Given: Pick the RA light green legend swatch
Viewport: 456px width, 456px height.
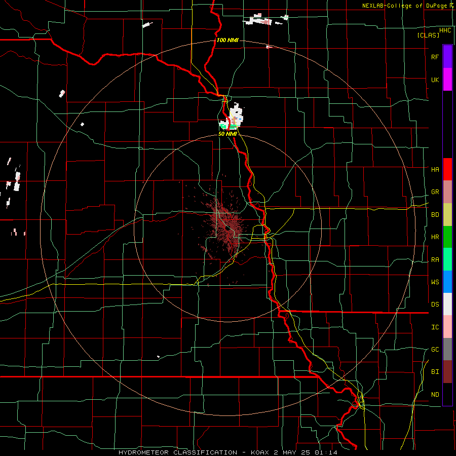Looking at the screenshot, I should click(447, 259).
